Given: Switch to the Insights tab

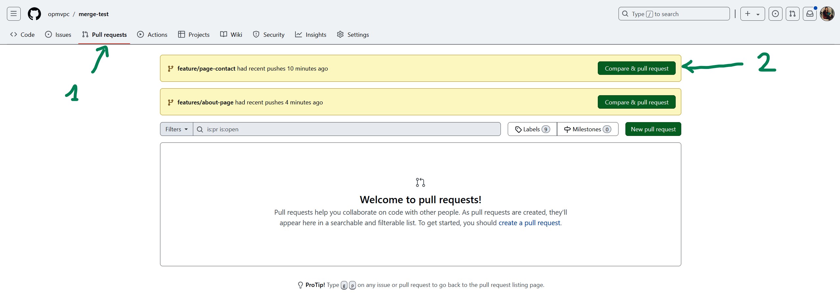Looking at the screenshot, I should click(311, 34).
